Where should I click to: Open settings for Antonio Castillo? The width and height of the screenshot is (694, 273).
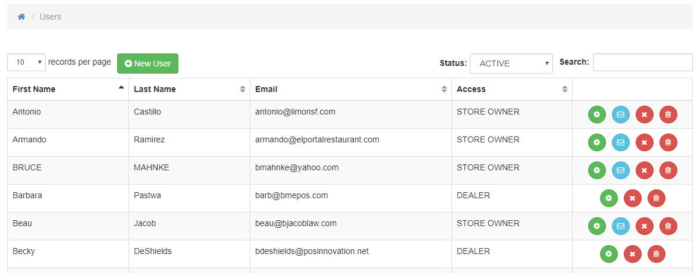click(596, 115)
